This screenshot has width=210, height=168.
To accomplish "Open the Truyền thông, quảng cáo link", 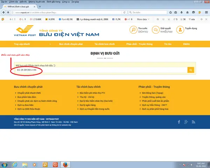I will tap(154, 97).
